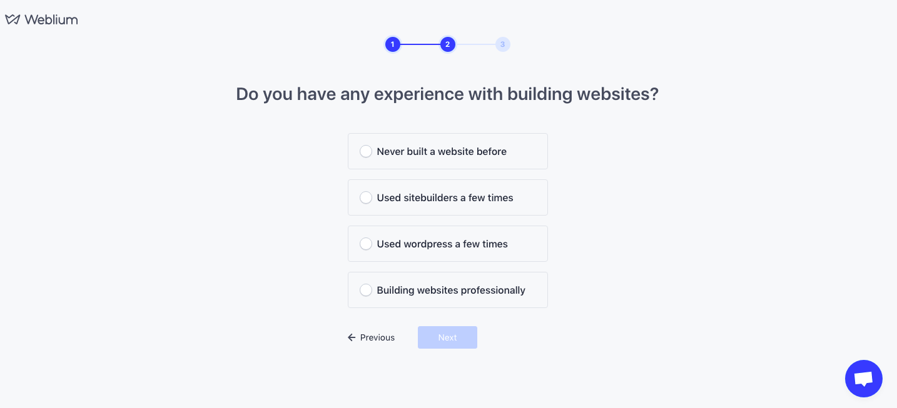897x408 pixels.
Task: Choose the 'Used sitebuilders a few times' radio circle
Action: pos(366,197)
